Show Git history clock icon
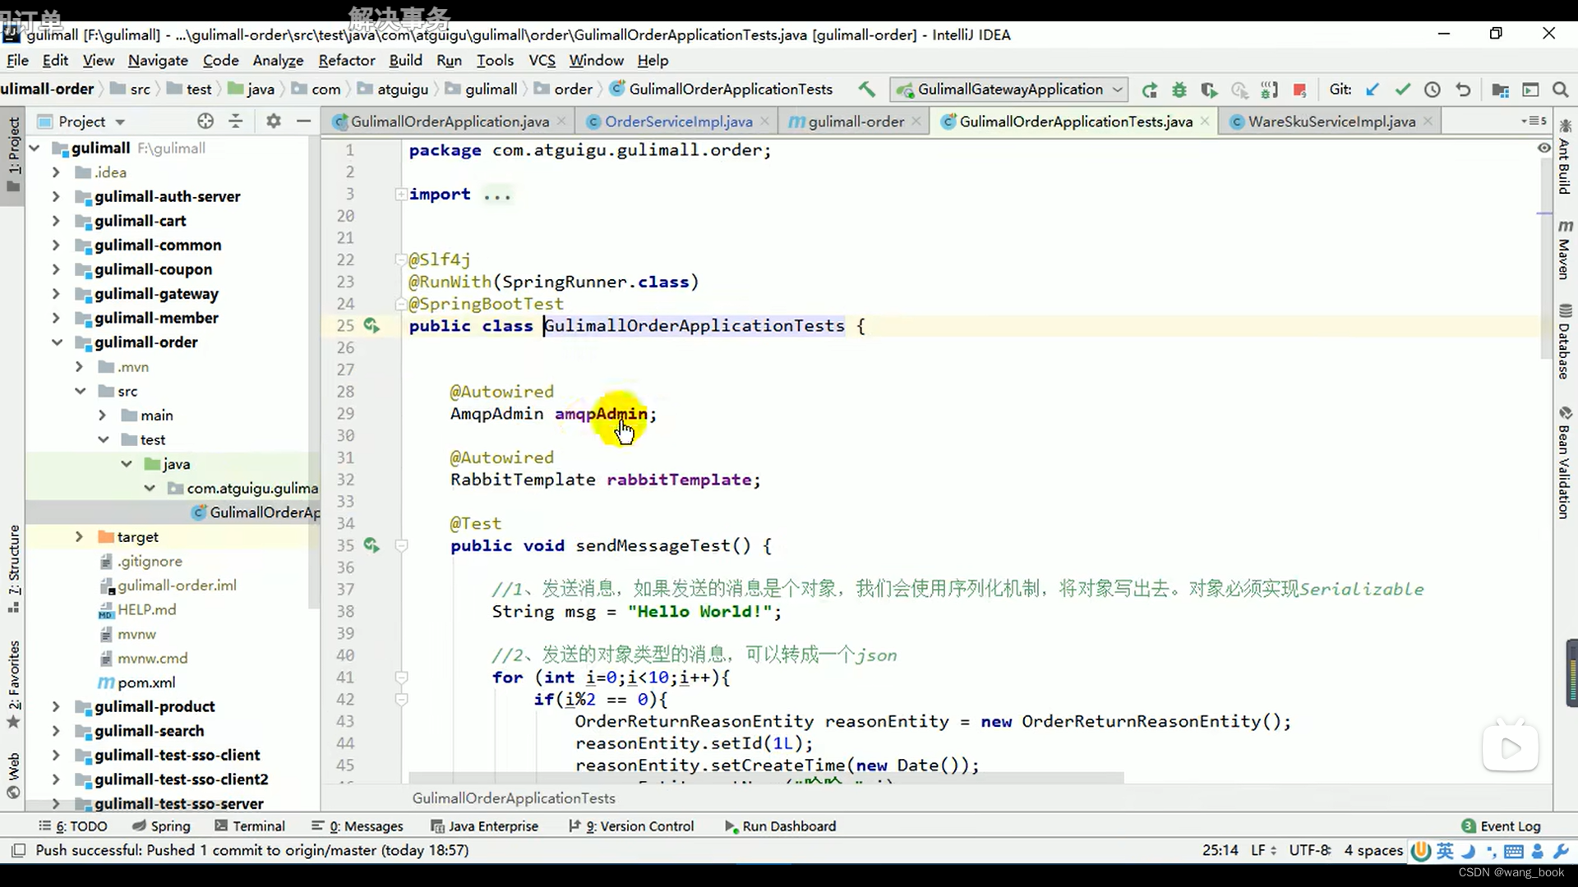 pyautogui.click(x=1433, y=90)
